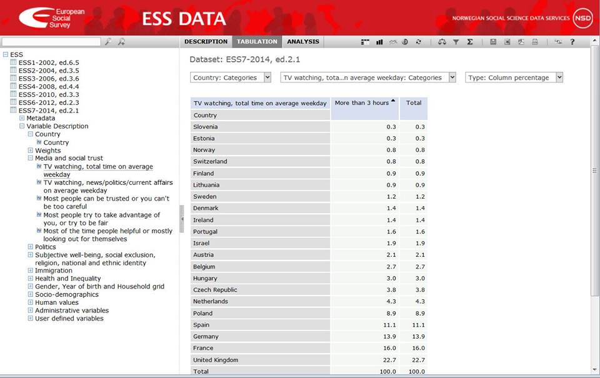Collapse the Country group node
600x378 pixels.
pos(30,134)
